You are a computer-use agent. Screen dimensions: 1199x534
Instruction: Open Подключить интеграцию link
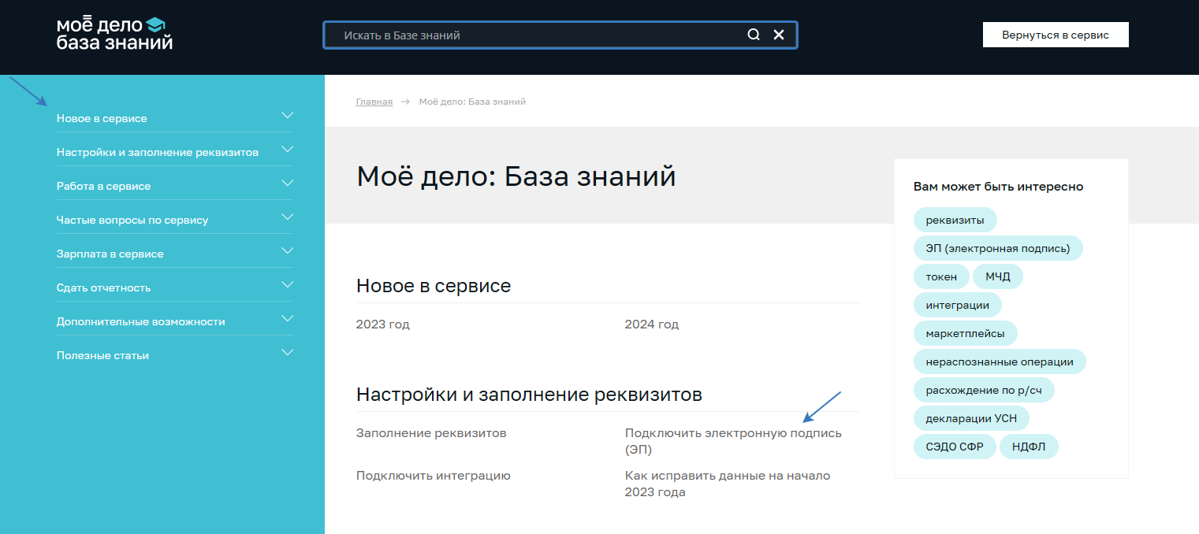click(x=434, y=476)
